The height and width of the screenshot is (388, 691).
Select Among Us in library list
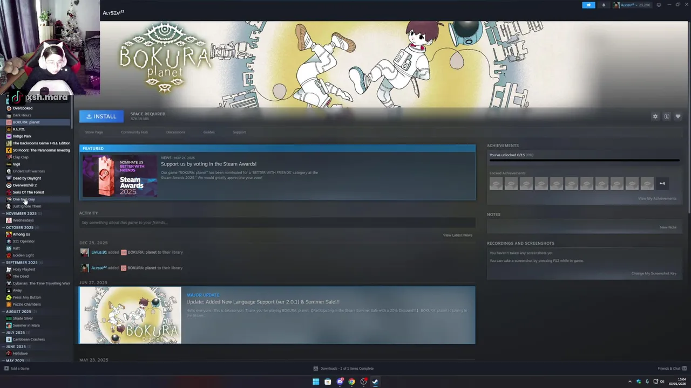click(x=22, y=234)
